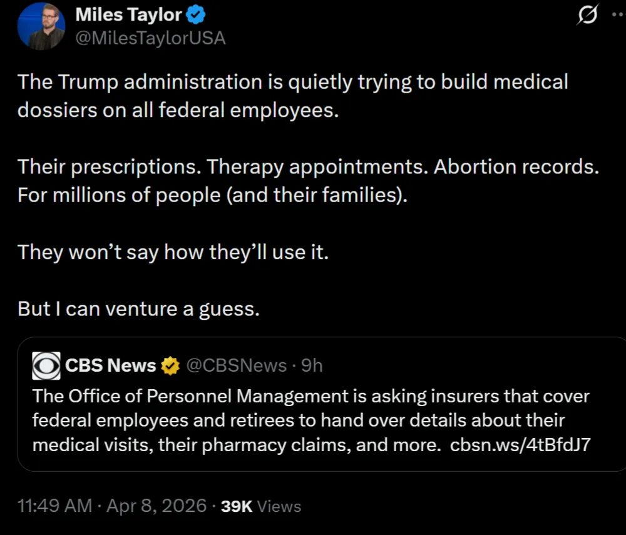Click the @MilesTaylorUSA handle
Image resolution: width=626 pixels, height=535 pixels.
(x=150, y=38)
